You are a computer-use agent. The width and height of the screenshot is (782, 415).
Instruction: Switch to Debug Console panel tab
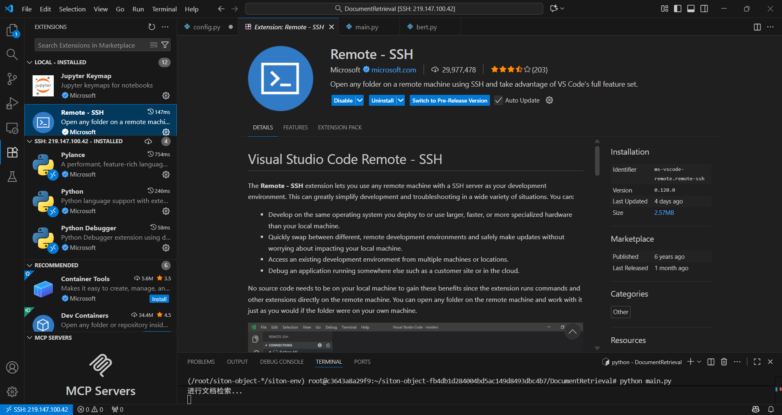[282, 362]
